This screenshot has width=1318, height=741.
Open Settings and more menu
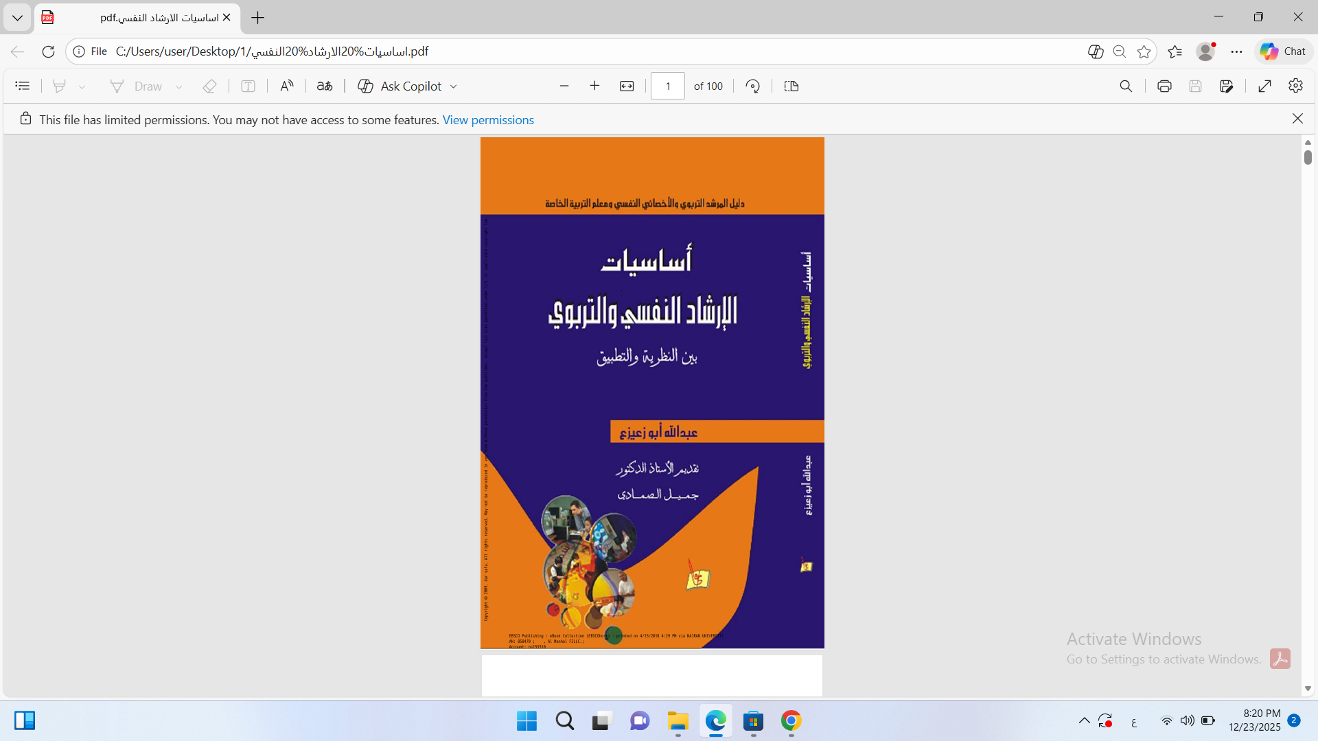click(x=1236, y=51)
